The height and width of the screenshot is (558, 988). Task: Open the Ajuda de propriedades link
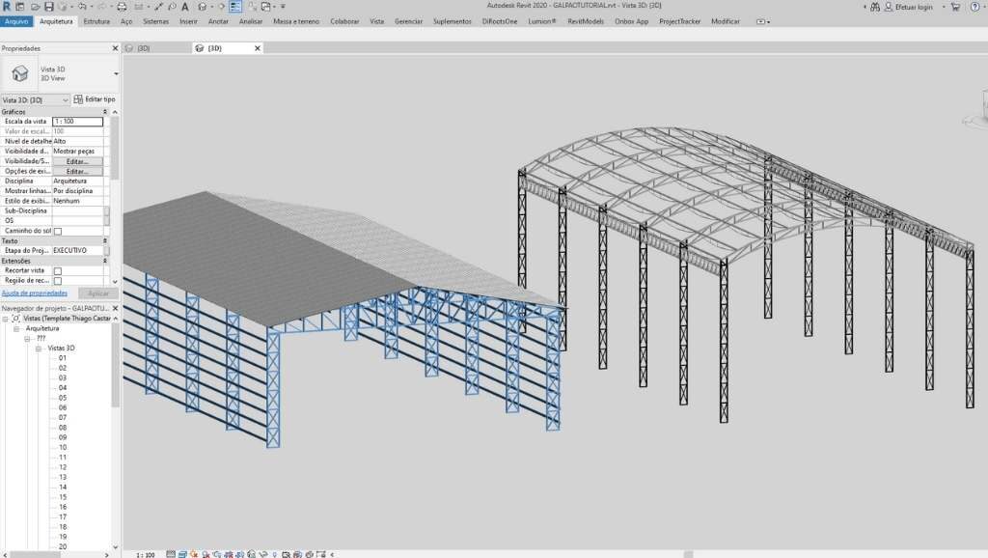coord(35,293)
